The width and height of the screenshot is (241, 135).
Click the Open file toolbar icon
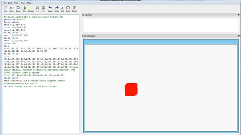(x=12, y=9)
